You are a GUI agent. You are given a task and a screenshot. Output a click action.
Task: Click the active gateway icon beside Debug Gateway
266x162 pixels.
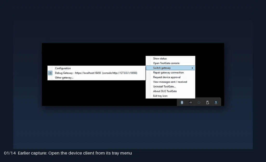pos(50,73)
